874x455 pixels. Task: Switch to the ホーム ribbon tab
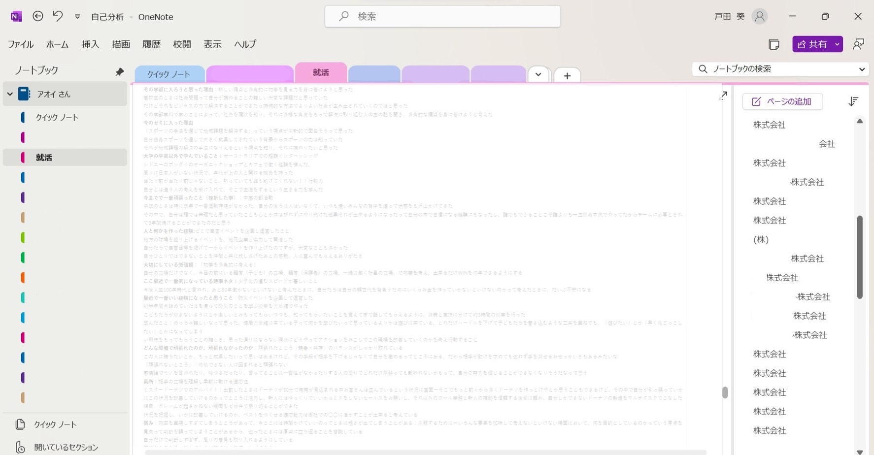pos(58,44)
